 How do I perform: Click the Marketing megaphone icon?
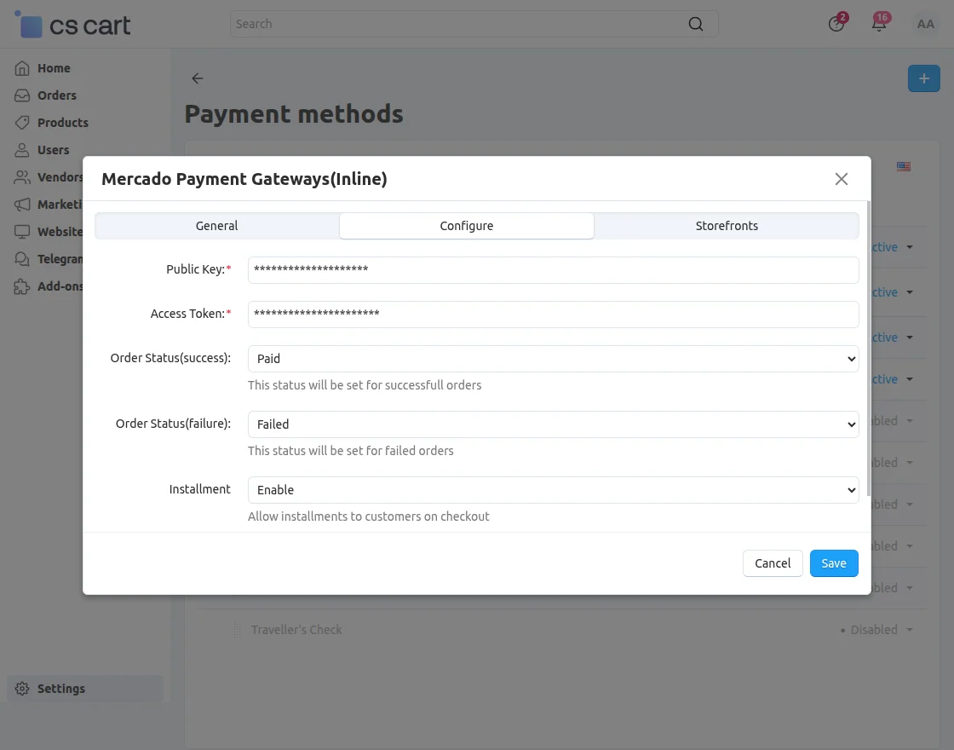[x=22, y=205]
